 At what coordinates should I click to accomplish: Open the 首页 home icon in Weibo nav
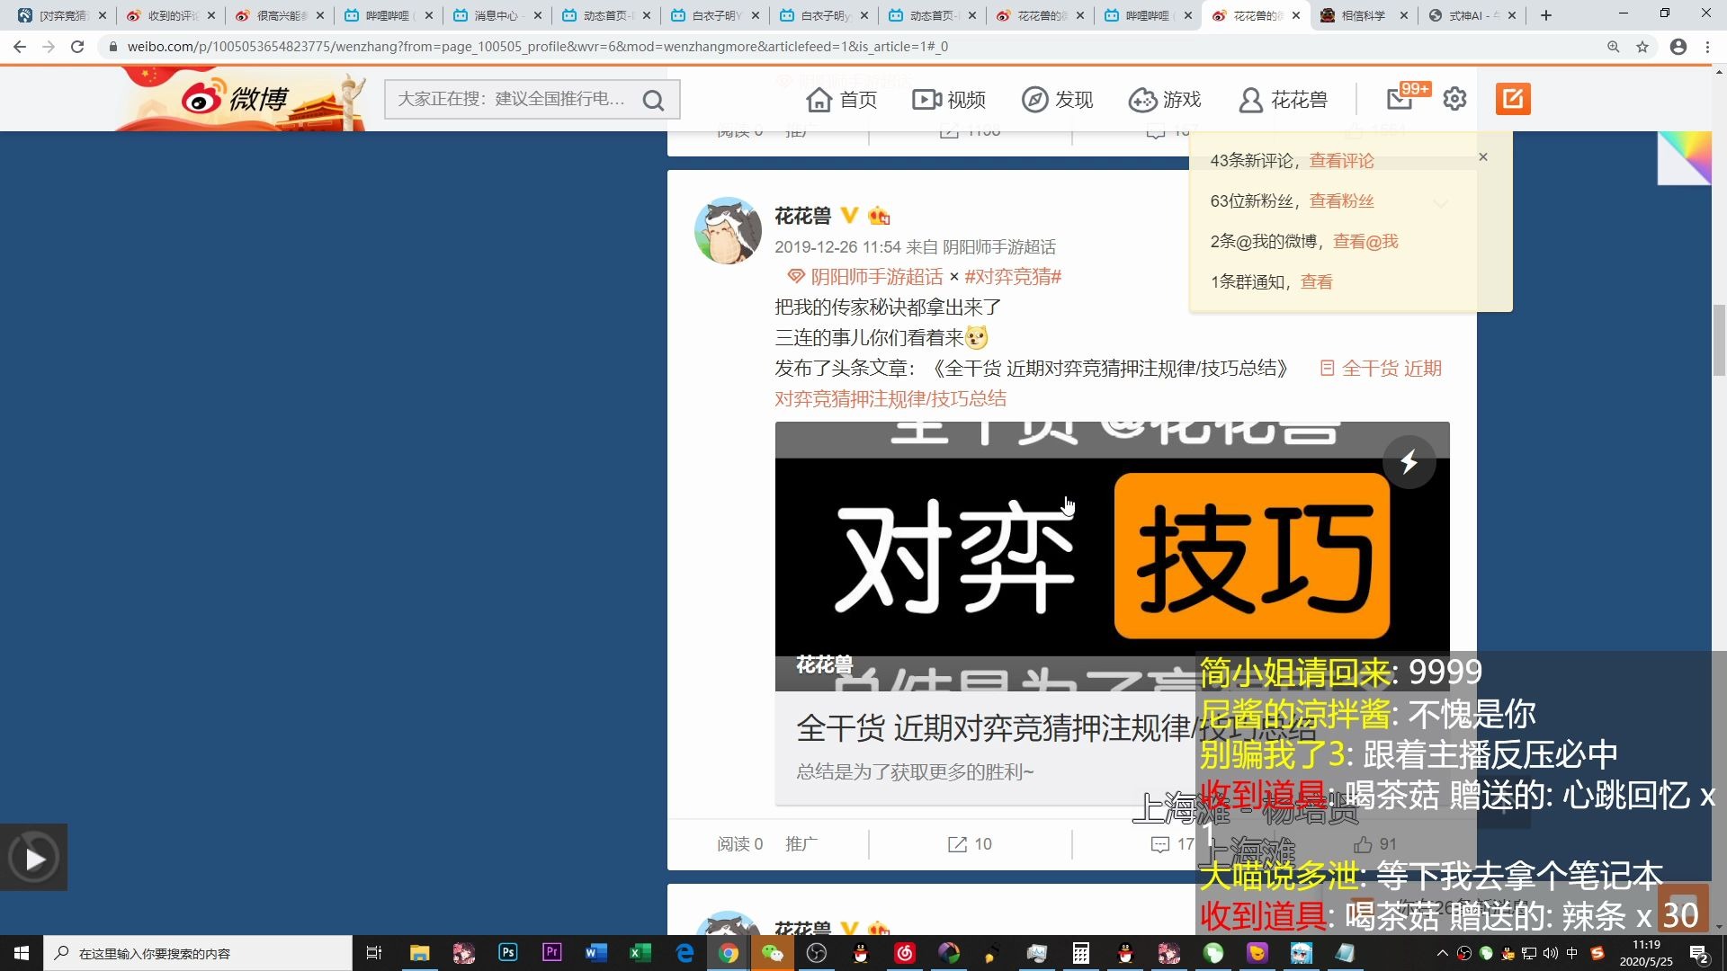point(842,100)
